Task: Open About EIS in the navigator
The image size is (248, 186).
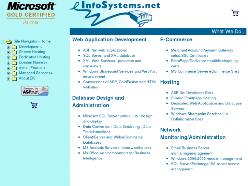Action: pyautogui.click(x=27, y=78)
